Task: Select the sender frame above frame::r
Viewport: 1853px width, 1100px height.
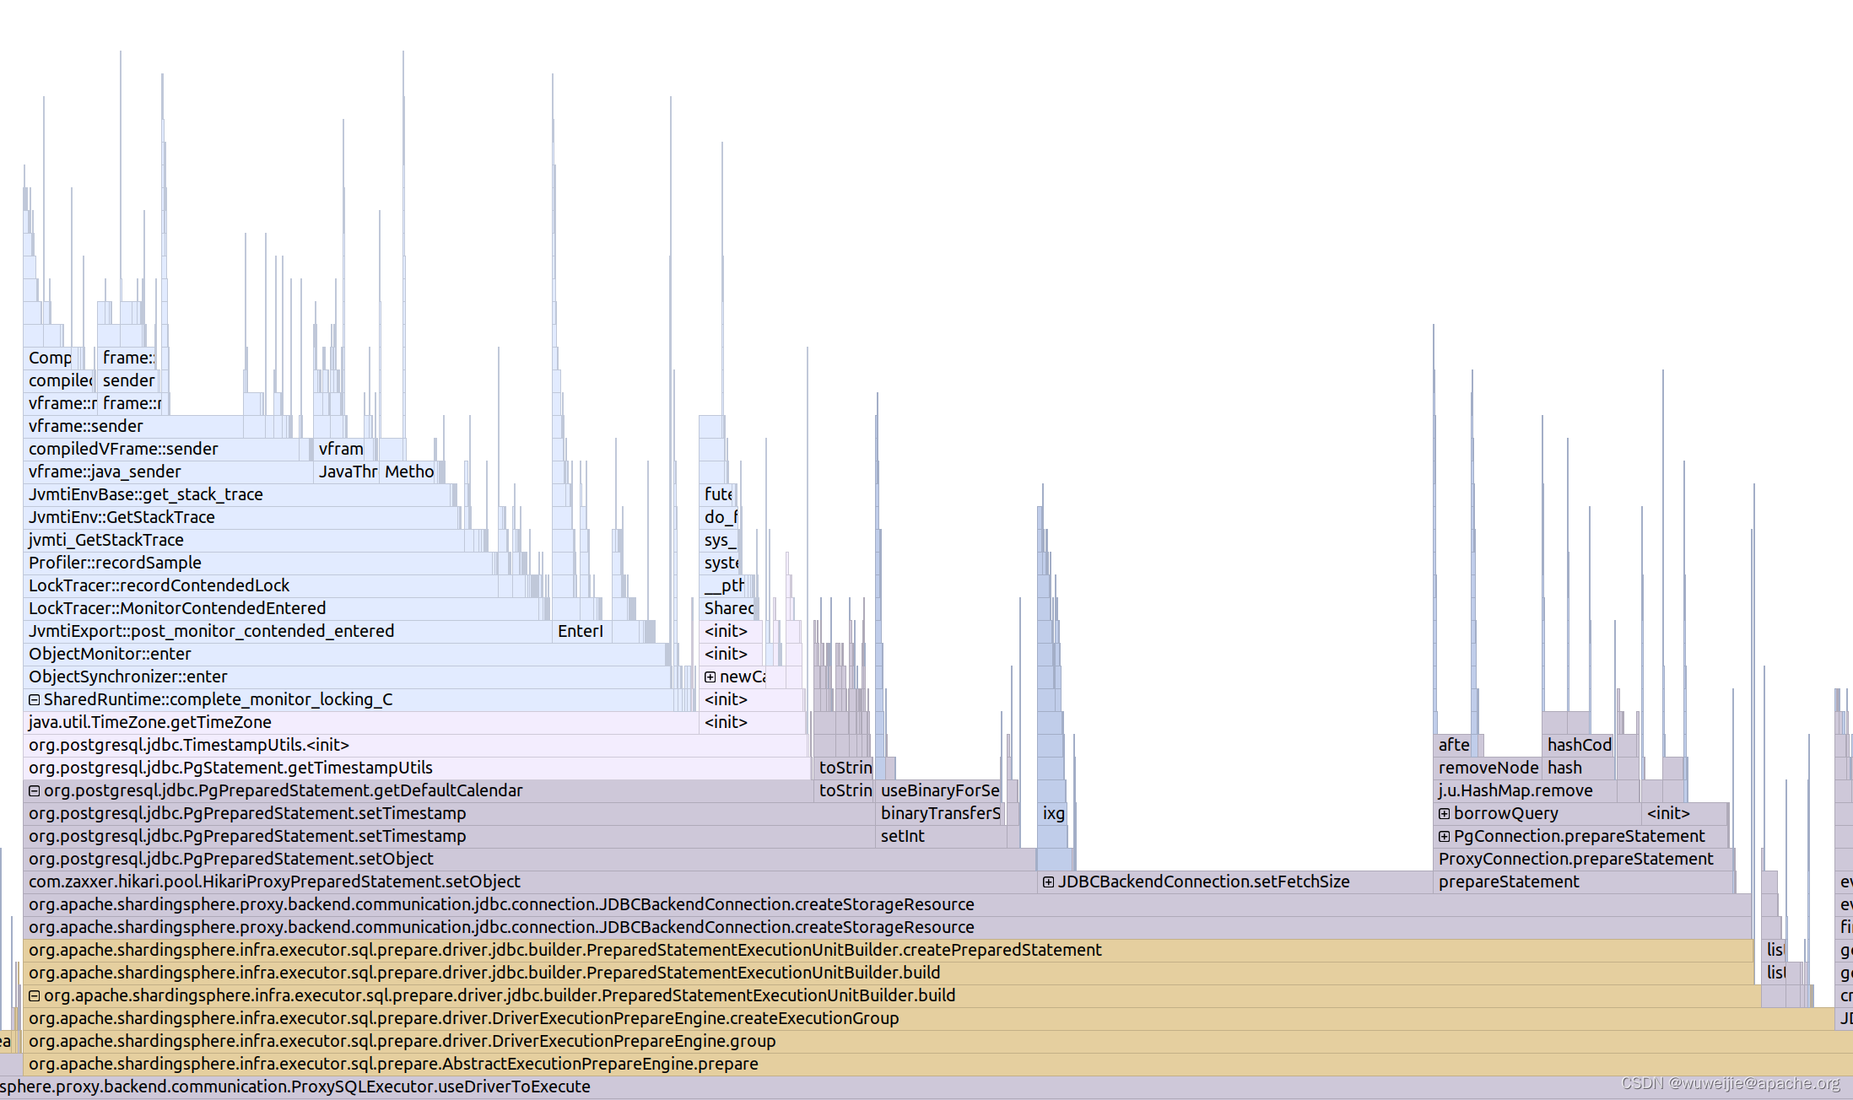Action: [x=127, y=380]
